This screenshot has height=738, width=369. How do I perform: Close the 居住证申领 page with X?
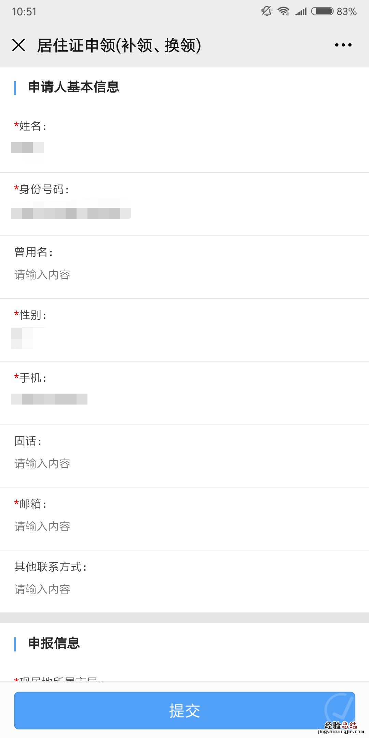tap(18, 45)
